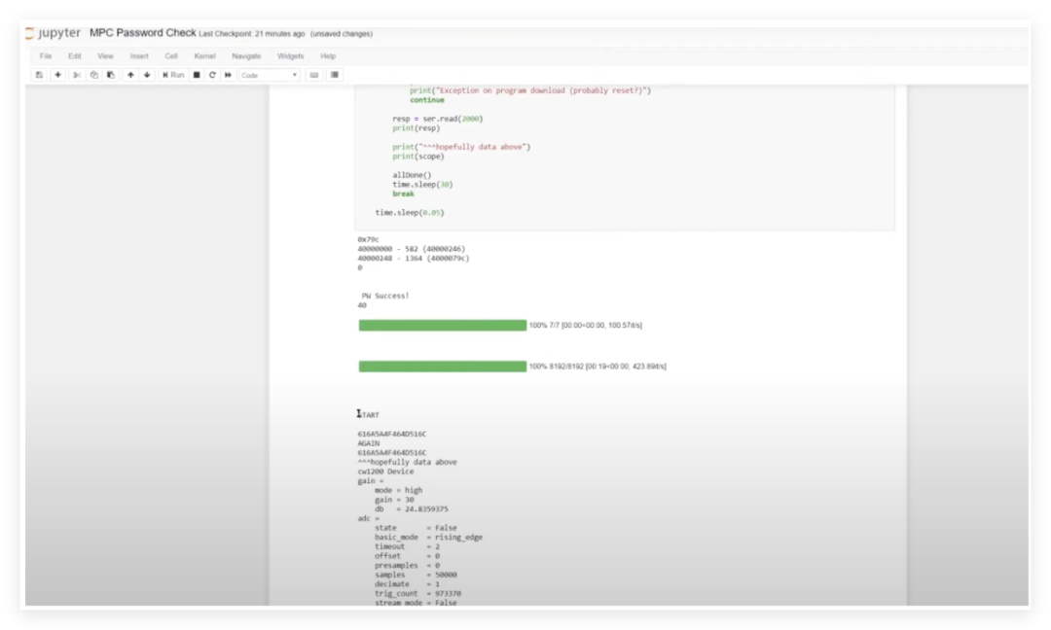Open the File menu
The width and height of the screenshot is (1051, 630).
pos(46,56)
